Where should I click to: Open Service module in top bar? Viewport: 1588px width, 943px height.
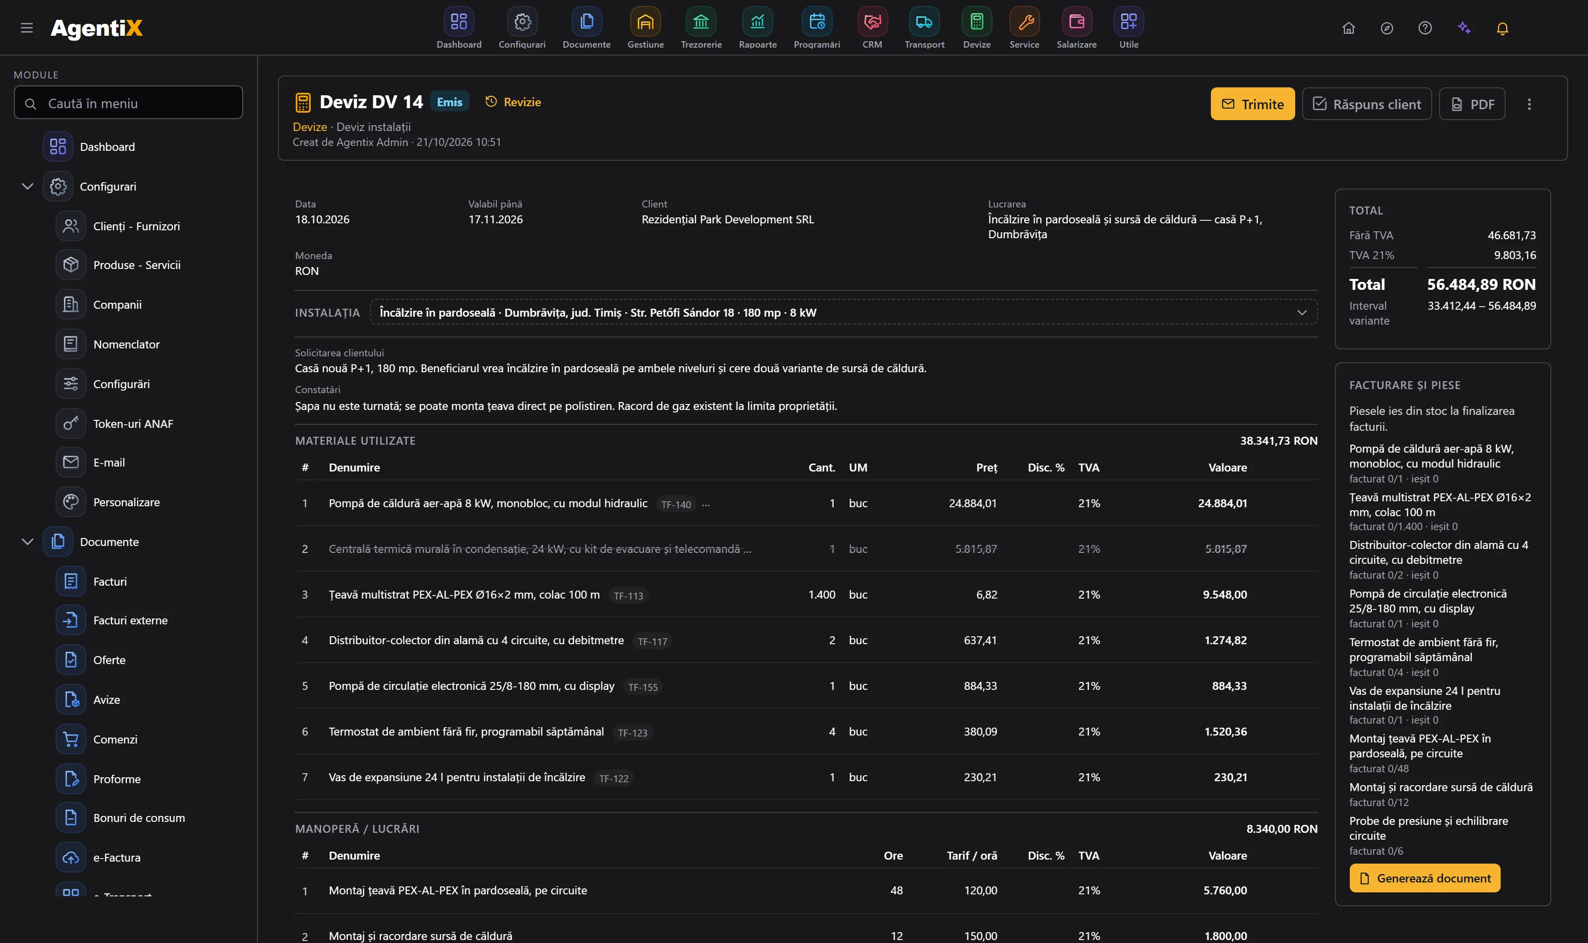(1025, 28)
